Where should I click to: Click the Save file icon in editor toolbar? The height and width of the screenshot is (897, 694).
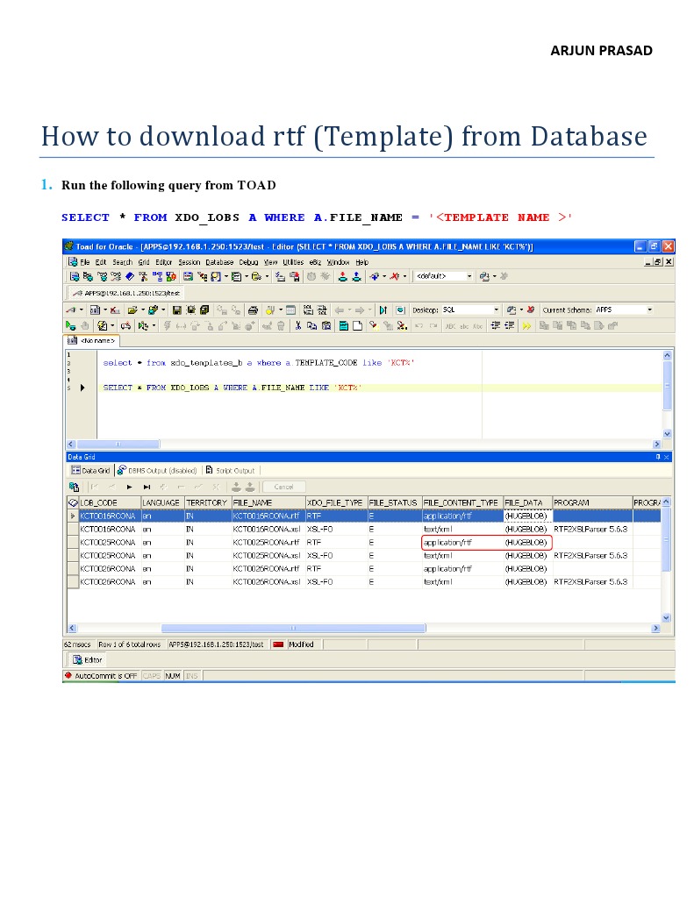pyautogui.click(x=177, y=310)
